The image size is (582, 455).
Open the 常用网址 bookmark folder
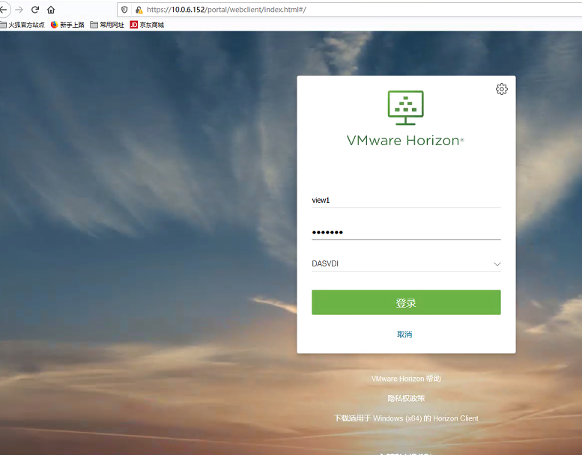[x=107, y=25]
